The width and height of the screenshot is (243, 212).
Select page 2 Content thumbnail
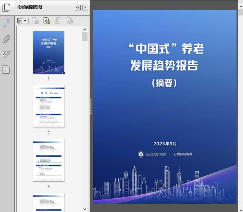49,106
